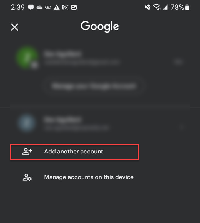Tap the Wi-Fi signal icon

tap(157, 7)
